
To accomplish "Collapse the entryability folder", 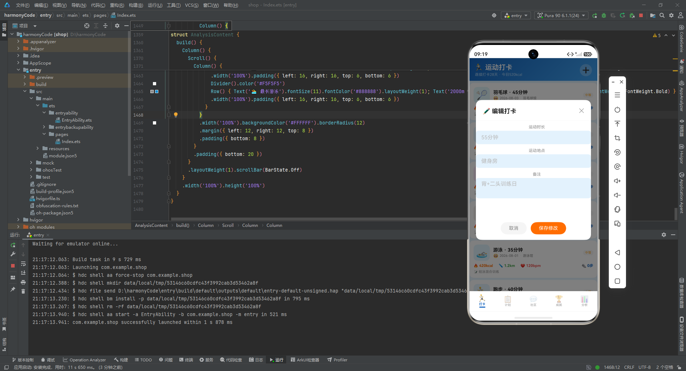I will (44, 113).
